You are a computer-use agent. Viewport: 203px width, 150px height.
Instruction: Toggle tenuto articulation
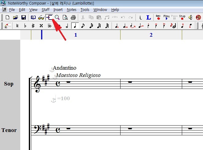156,26
